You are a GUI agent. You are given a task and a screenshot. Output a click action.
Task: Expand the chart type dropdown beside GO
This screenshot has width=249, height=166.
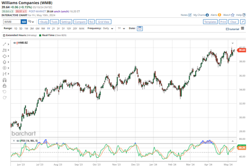30,21
